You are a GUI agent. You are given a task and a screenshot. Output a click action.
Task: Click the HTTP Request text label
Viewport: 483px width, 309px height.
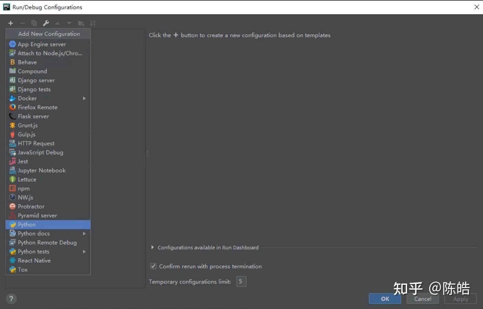[36, 143]
